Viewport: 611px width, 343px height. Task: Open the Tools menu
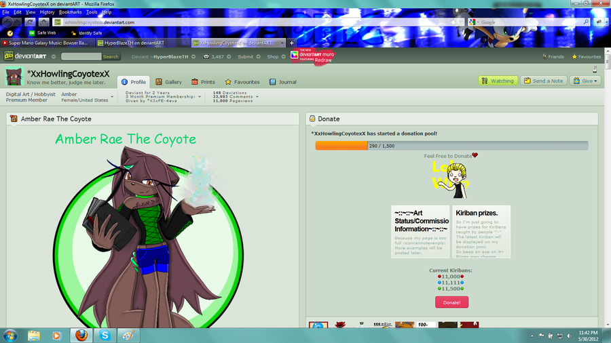(92, 12)
